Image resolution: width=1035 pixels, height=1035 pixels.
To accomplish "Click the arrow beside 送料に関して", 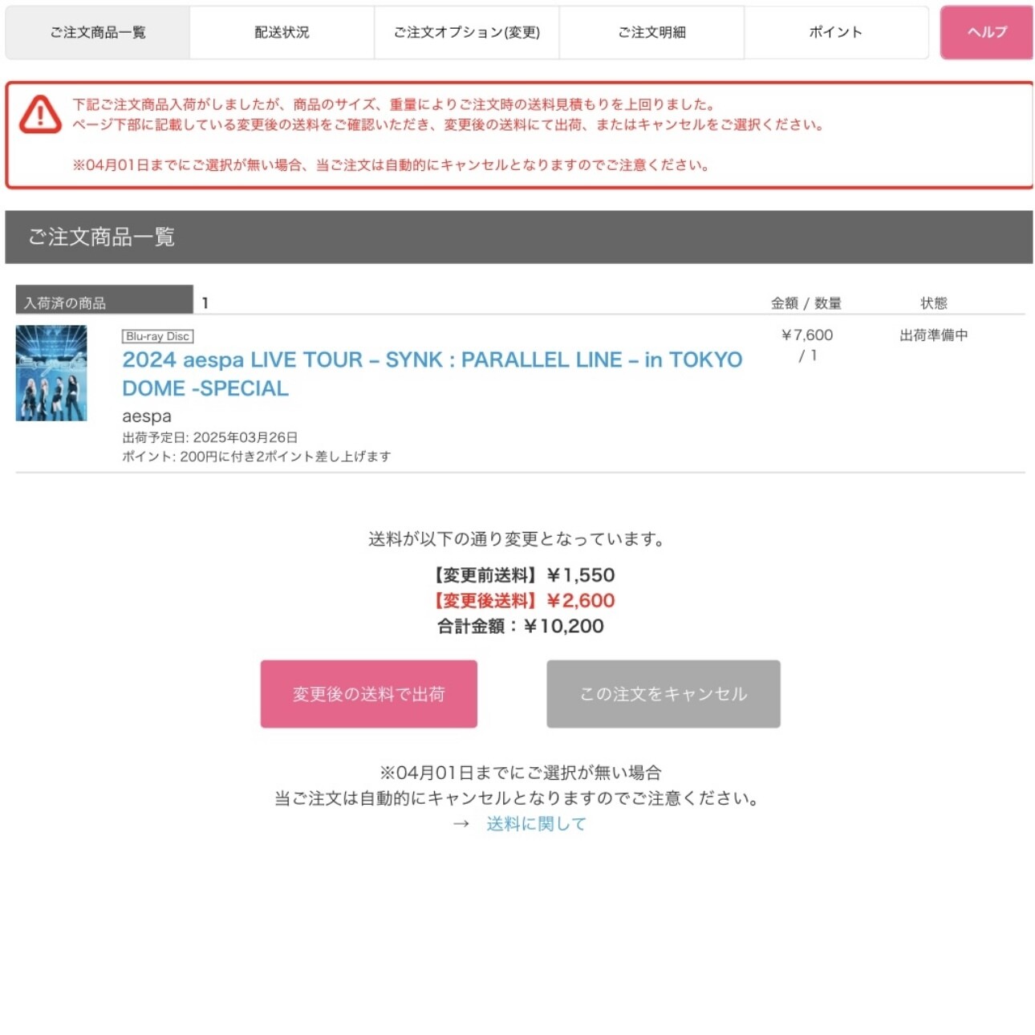I will coord(461,824).
